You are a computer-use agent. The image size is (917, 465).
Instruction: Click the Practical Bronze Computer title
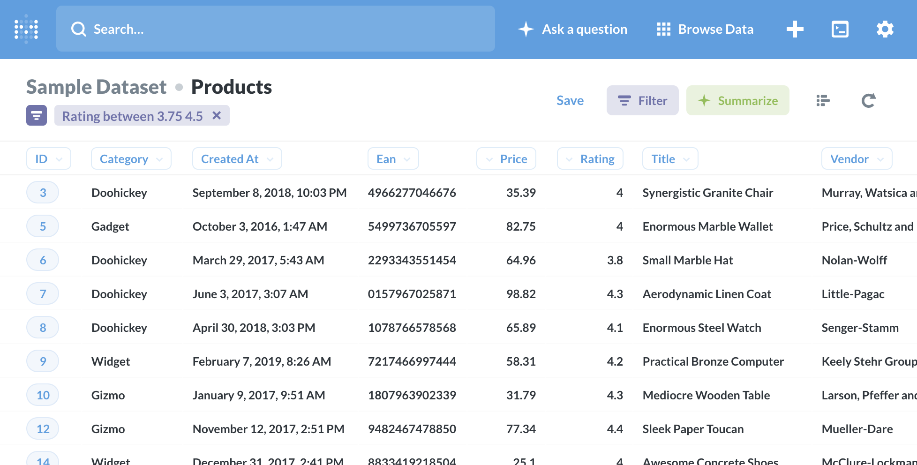[713, 361]
